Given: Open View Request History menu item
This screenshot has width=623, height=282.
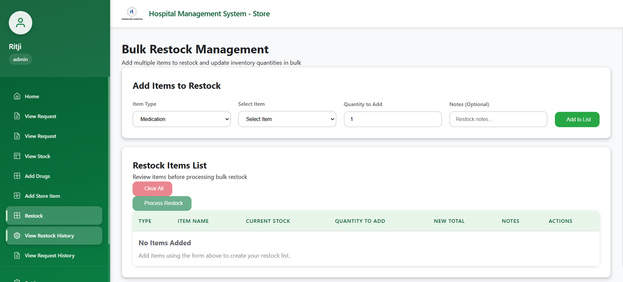Looking at the screenshot, I should [x=49, y=256].
